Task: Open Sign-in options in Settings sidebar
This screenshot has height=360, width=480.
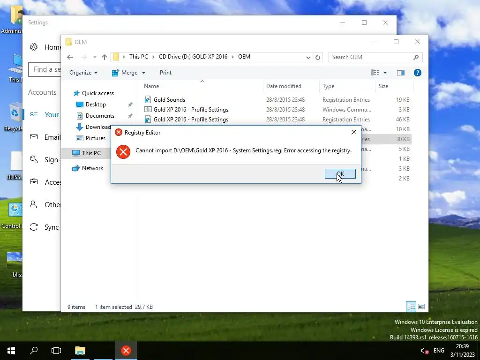Action: [45, 159]
